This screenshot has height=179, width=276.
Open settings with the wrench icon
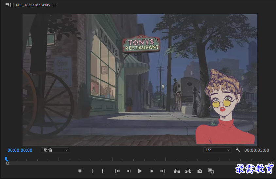click(x=238, y=150)
